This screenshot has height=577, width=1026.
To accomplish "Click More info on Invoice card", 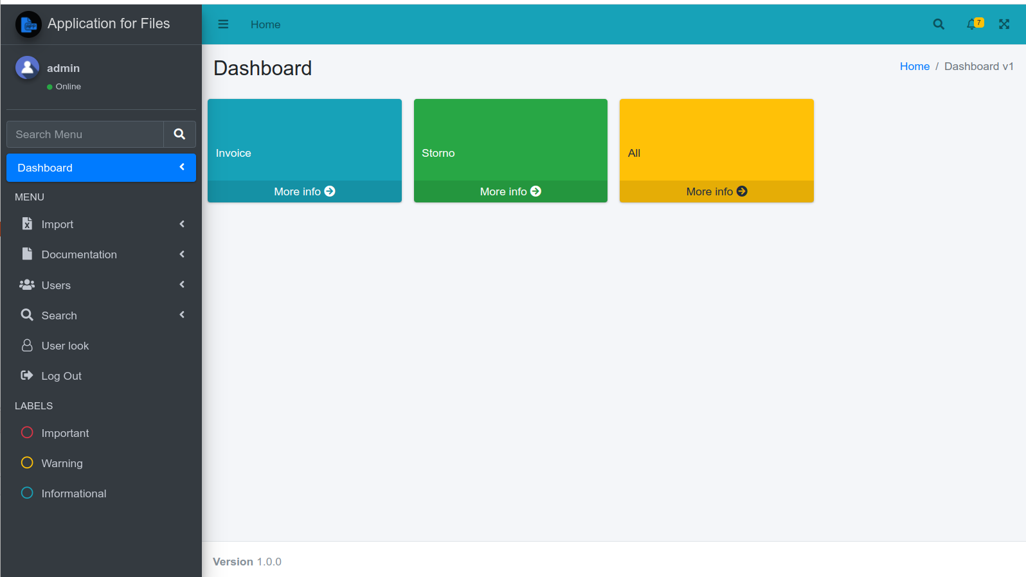I will [x=305, y=191].
